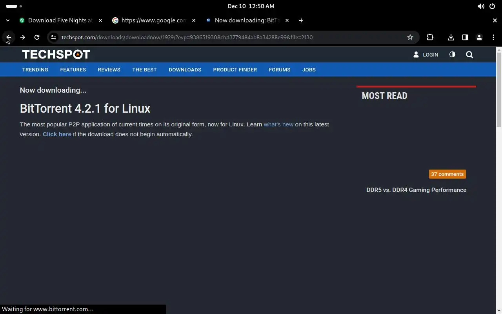This screenshot has width=502, height=314.
Task: Bookmark this page with the star icon
Action: point(410,37)
